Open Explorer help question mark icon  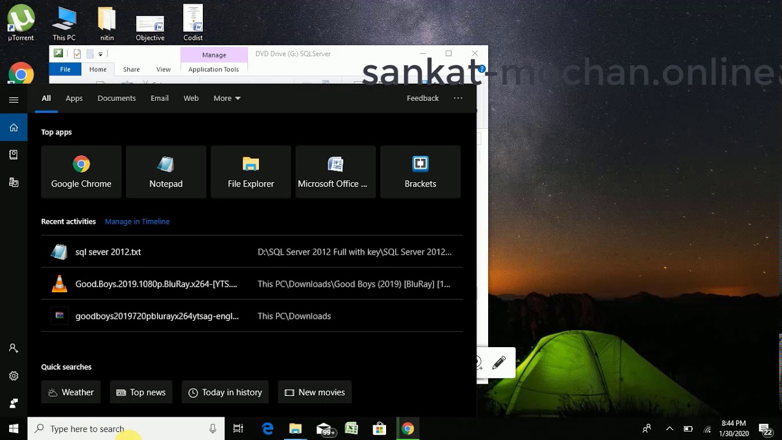click(481, 69)
